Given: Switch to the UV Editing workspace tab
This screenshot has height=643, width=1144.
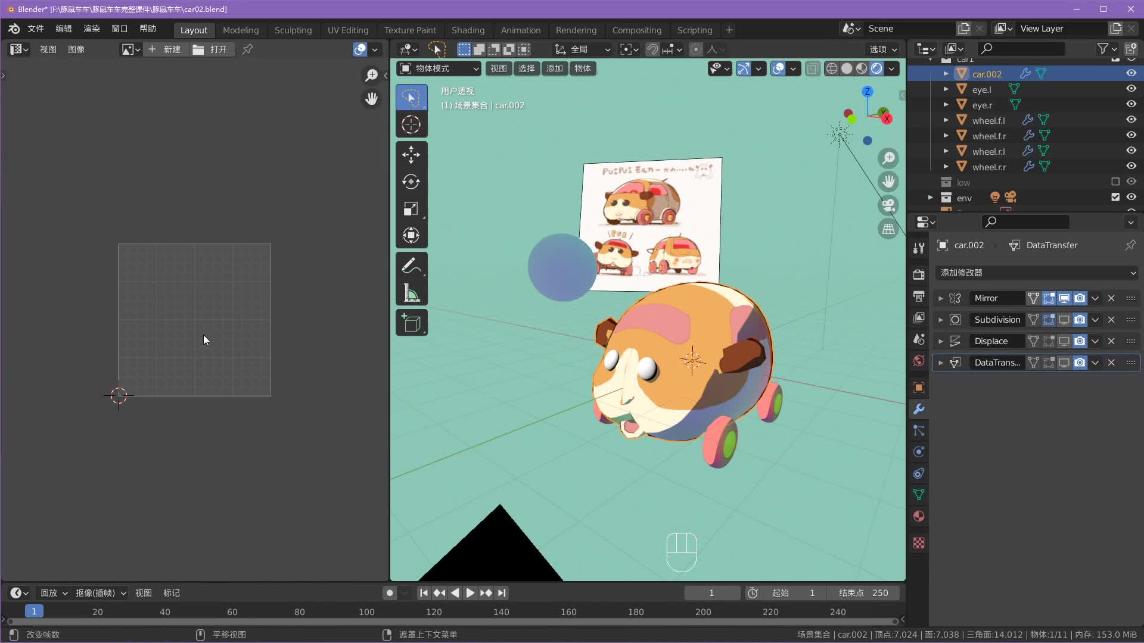Looking at the screenshot, I should coord(348,30).
